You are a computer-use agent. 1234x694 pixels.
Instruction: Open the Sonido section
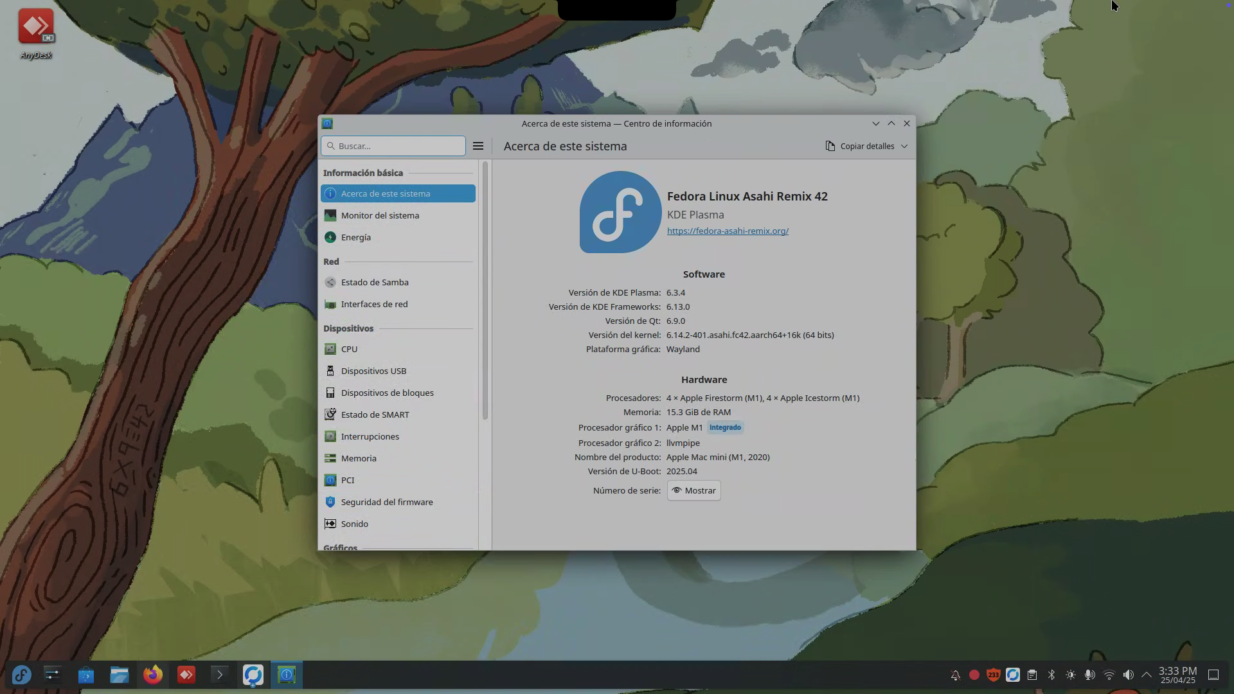pyautogui.click(x=354, y=524)
